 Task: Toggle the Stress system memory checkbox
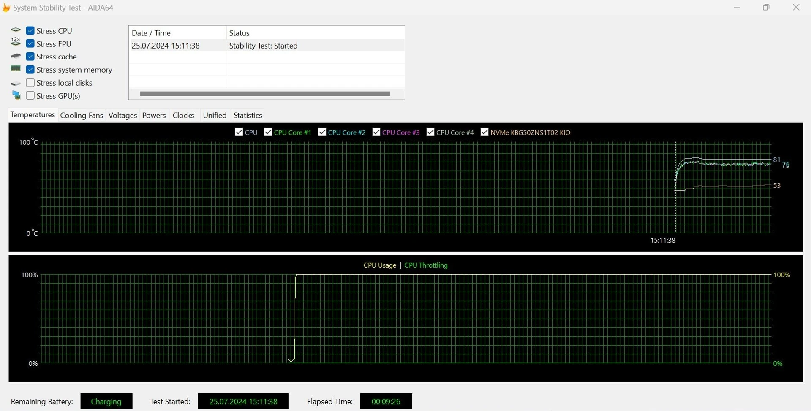coord(30,70)
